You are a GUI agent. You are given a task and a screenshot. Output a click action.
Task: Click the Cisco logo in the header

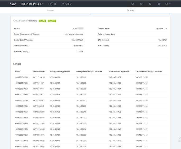coord(13,4)
